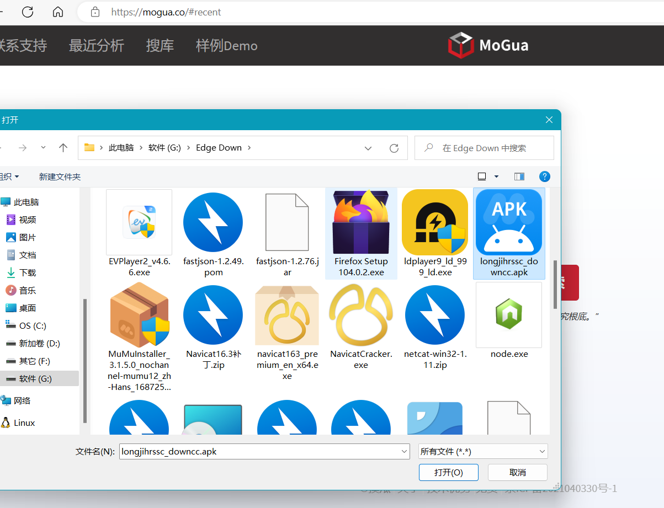Select the netcat-win32-1.11.zip icon
This screenshot has height=508, width=664.
tap(435, 316)
